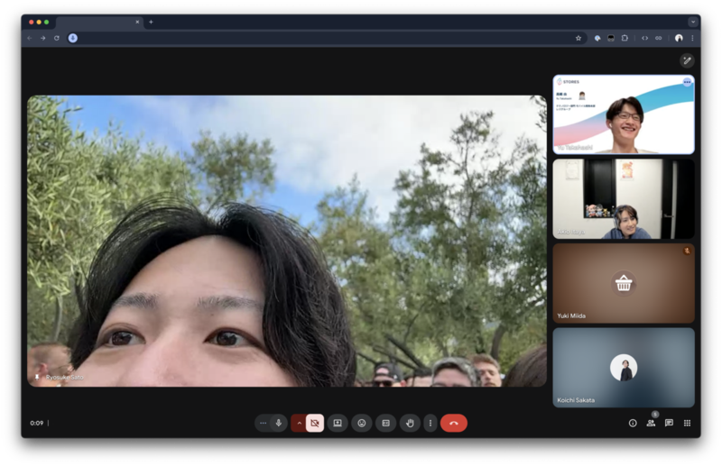
Task: Bookmark this page with the star
Action: tap(579, 38)
